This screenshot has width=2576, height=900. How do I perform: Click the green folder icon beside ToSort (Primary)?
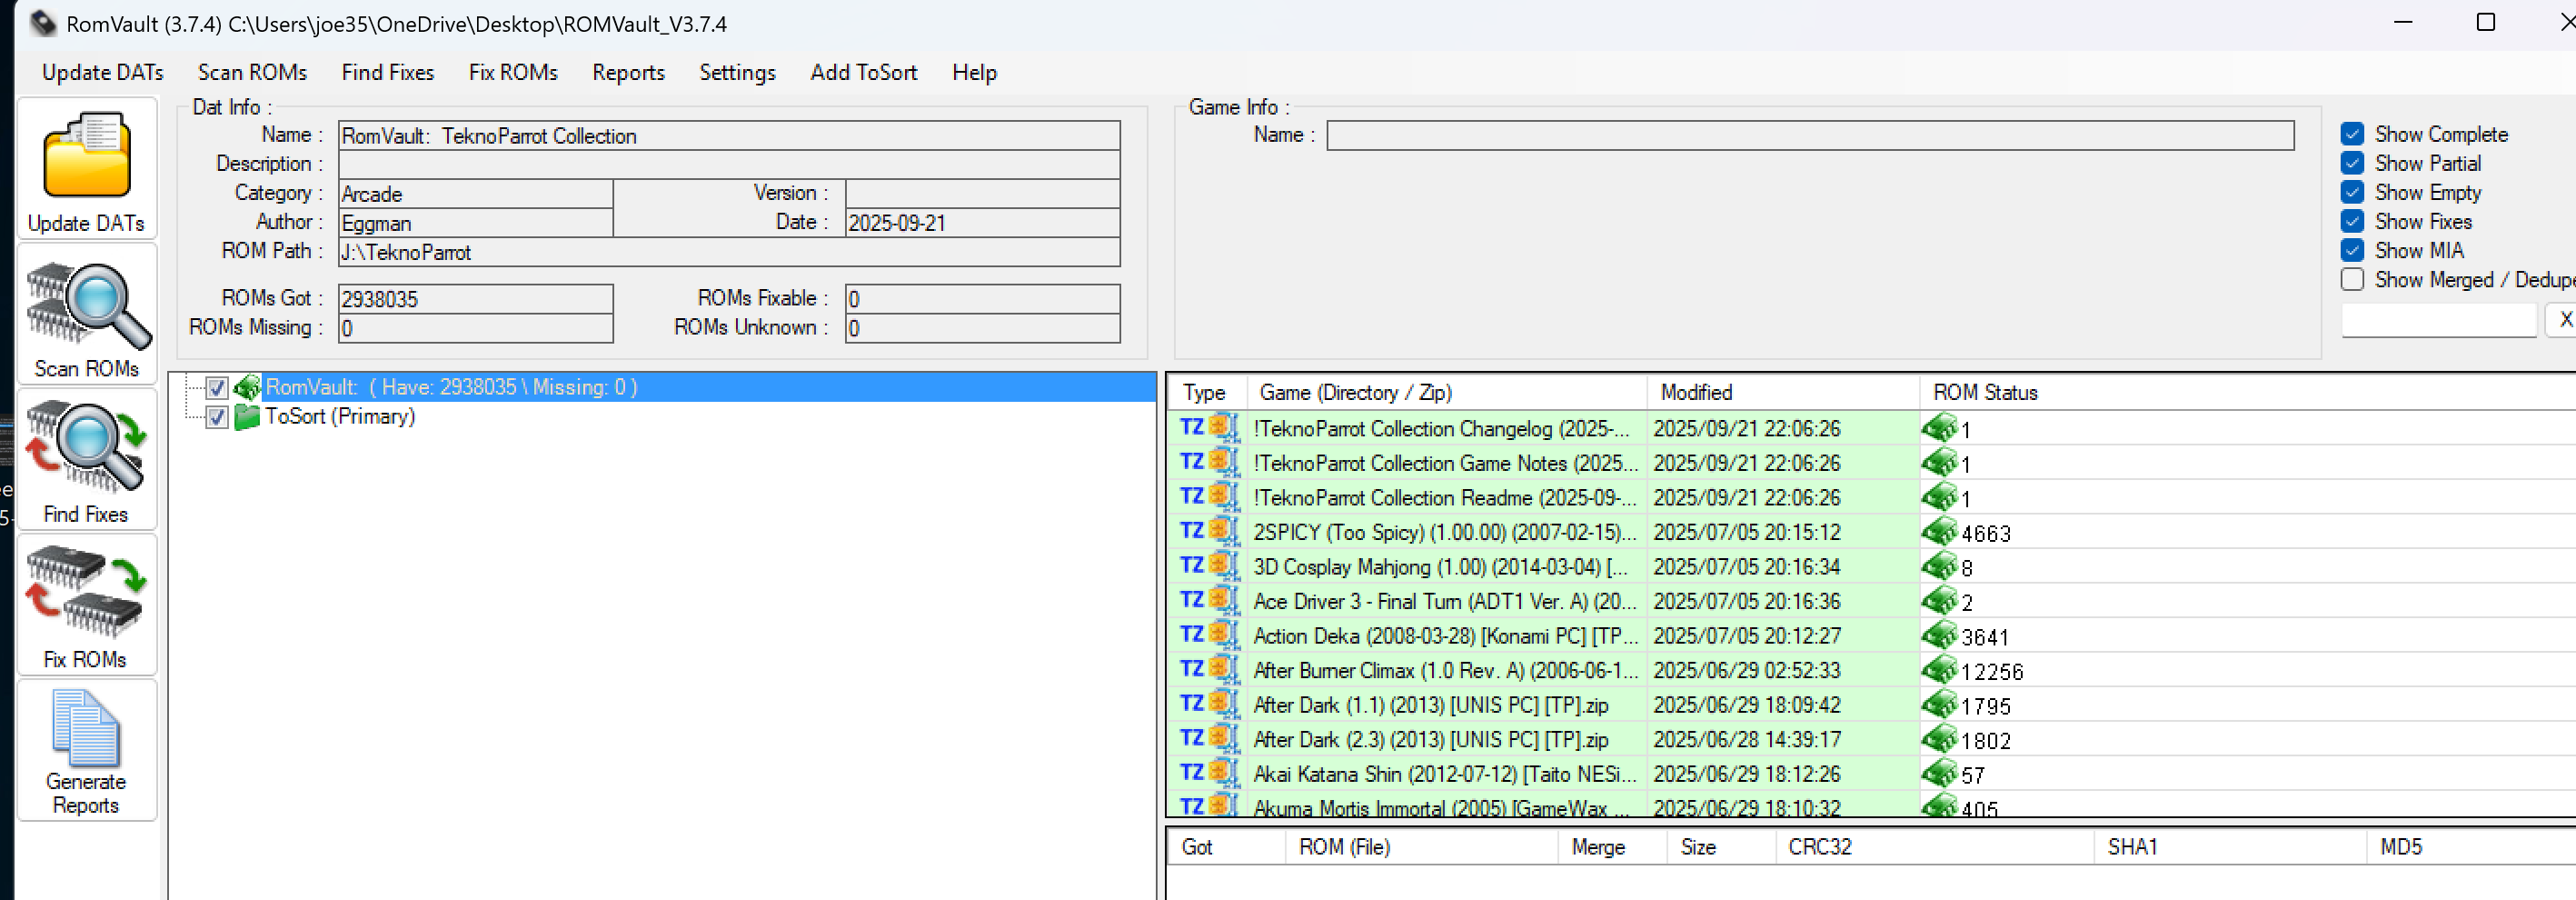coord(247,417)
